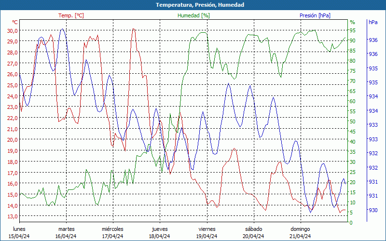Click the '14,0' temperature axis tick
The height and width of the screenshot is (241, 386).
coord(13,205)
